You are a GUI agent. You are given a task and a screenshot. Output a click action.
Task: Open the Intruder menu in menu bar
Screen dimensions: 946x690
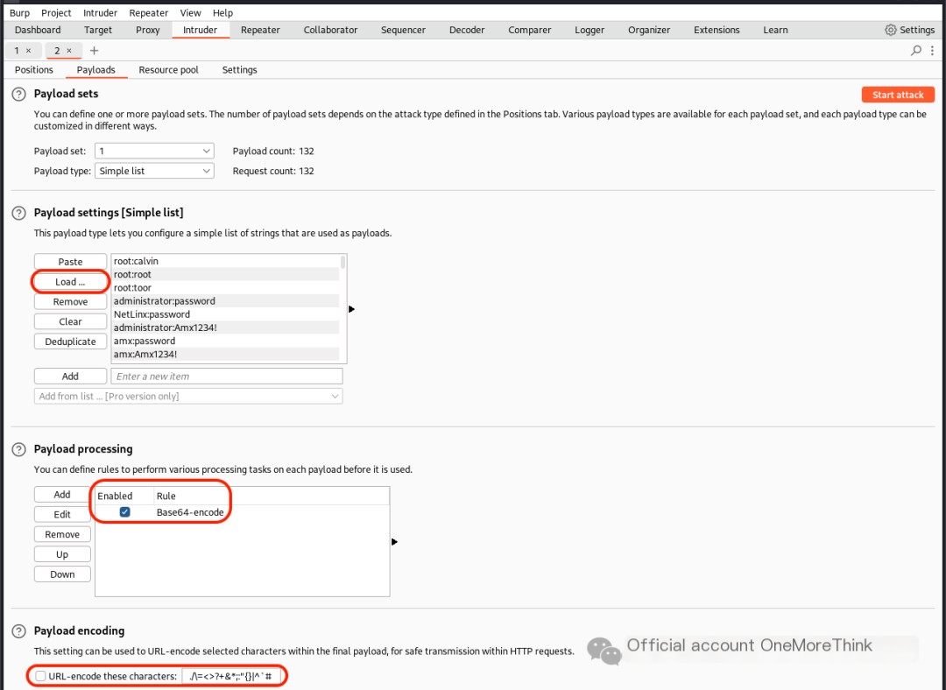coord(100,12)
